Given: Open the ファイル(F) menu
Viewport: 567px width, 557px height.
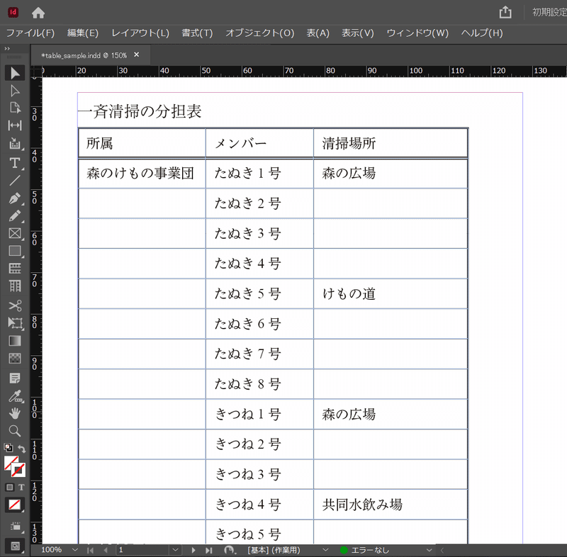Looking at the screenshot, I should click(x=30, y=33).
